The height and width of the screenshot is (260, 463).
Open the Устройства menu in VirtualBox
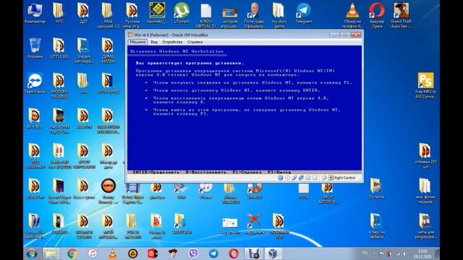[x=172, y=42]
